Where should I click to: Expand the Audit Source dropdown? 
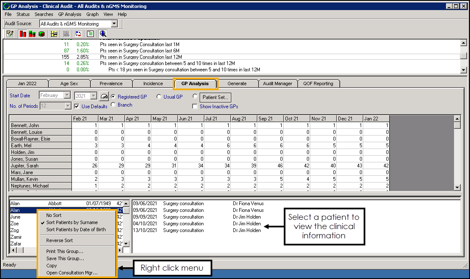click(x=114, y=24)
